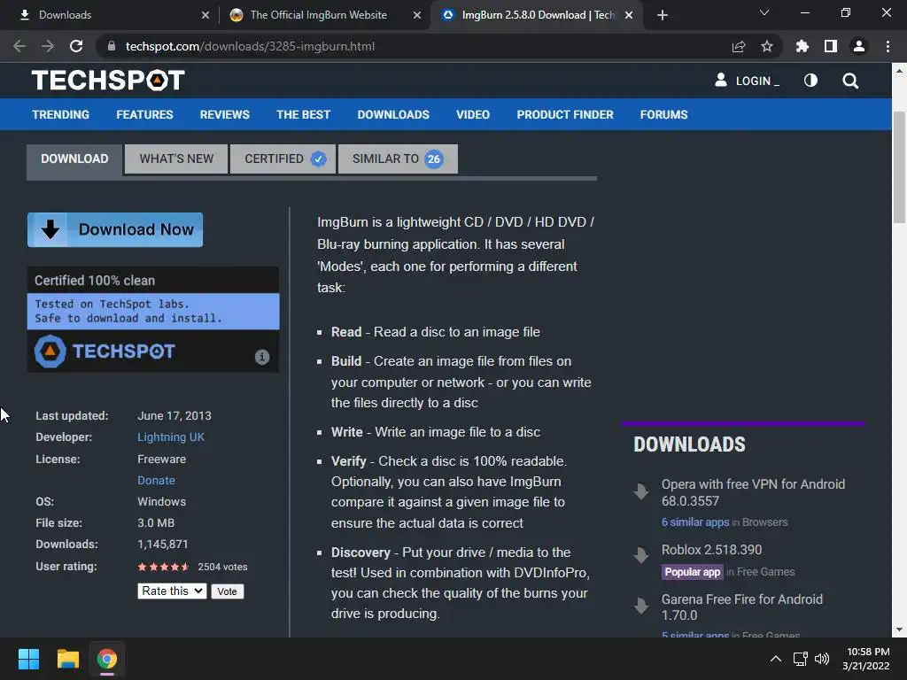
Task: Open Chrome three-dot menu
Action: (x=888, y=46)
